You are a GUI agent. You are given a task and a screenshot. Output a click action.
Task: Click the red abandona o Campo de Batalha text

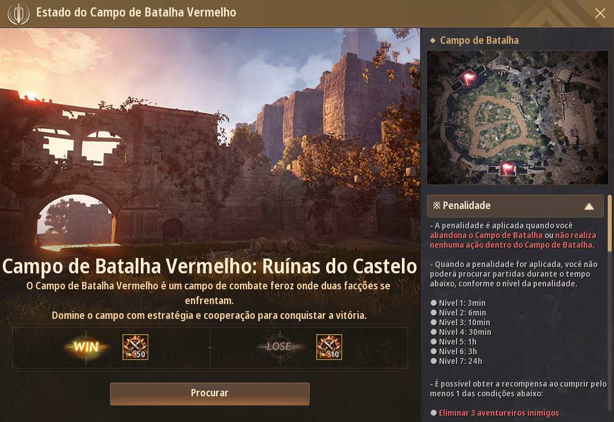click(x=486, y=235)
